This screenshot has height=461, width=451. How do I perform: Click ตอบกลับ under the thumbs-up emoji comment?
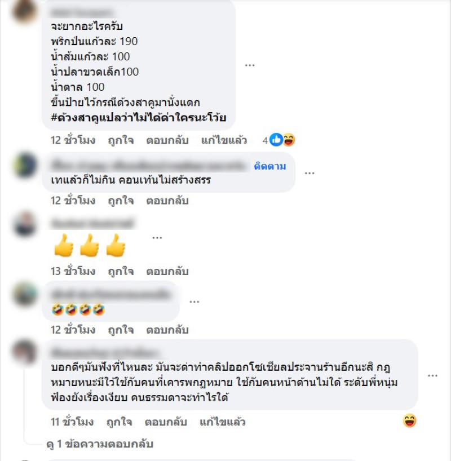pyautogui.click(x=167, y=272)
